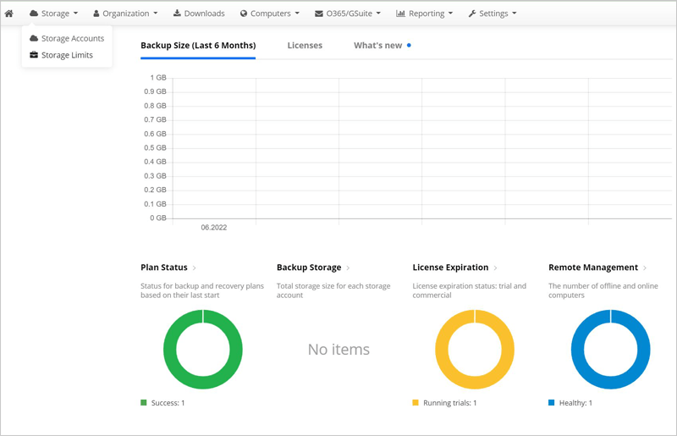This screenshot has height=436, width=677.
Task: Click the green Success legend swatch
Action: coord(144,403)
